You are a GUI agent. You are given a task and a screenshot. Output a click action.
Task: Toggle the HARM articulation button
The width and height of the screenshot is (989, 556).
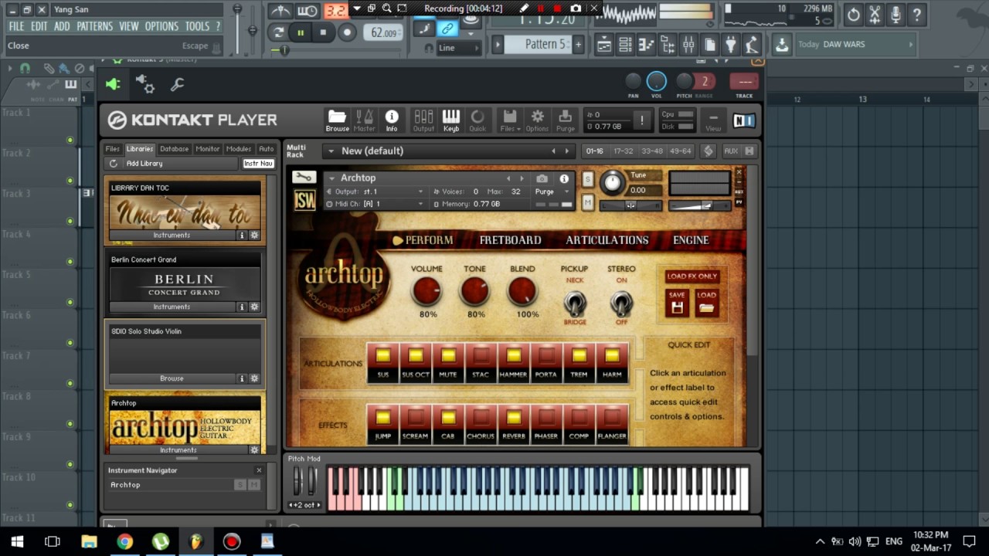pos(612,362)
